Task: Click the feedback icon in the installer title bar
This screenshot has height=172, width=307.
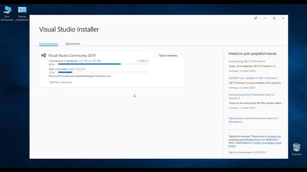Action: [x=256, y=18]
